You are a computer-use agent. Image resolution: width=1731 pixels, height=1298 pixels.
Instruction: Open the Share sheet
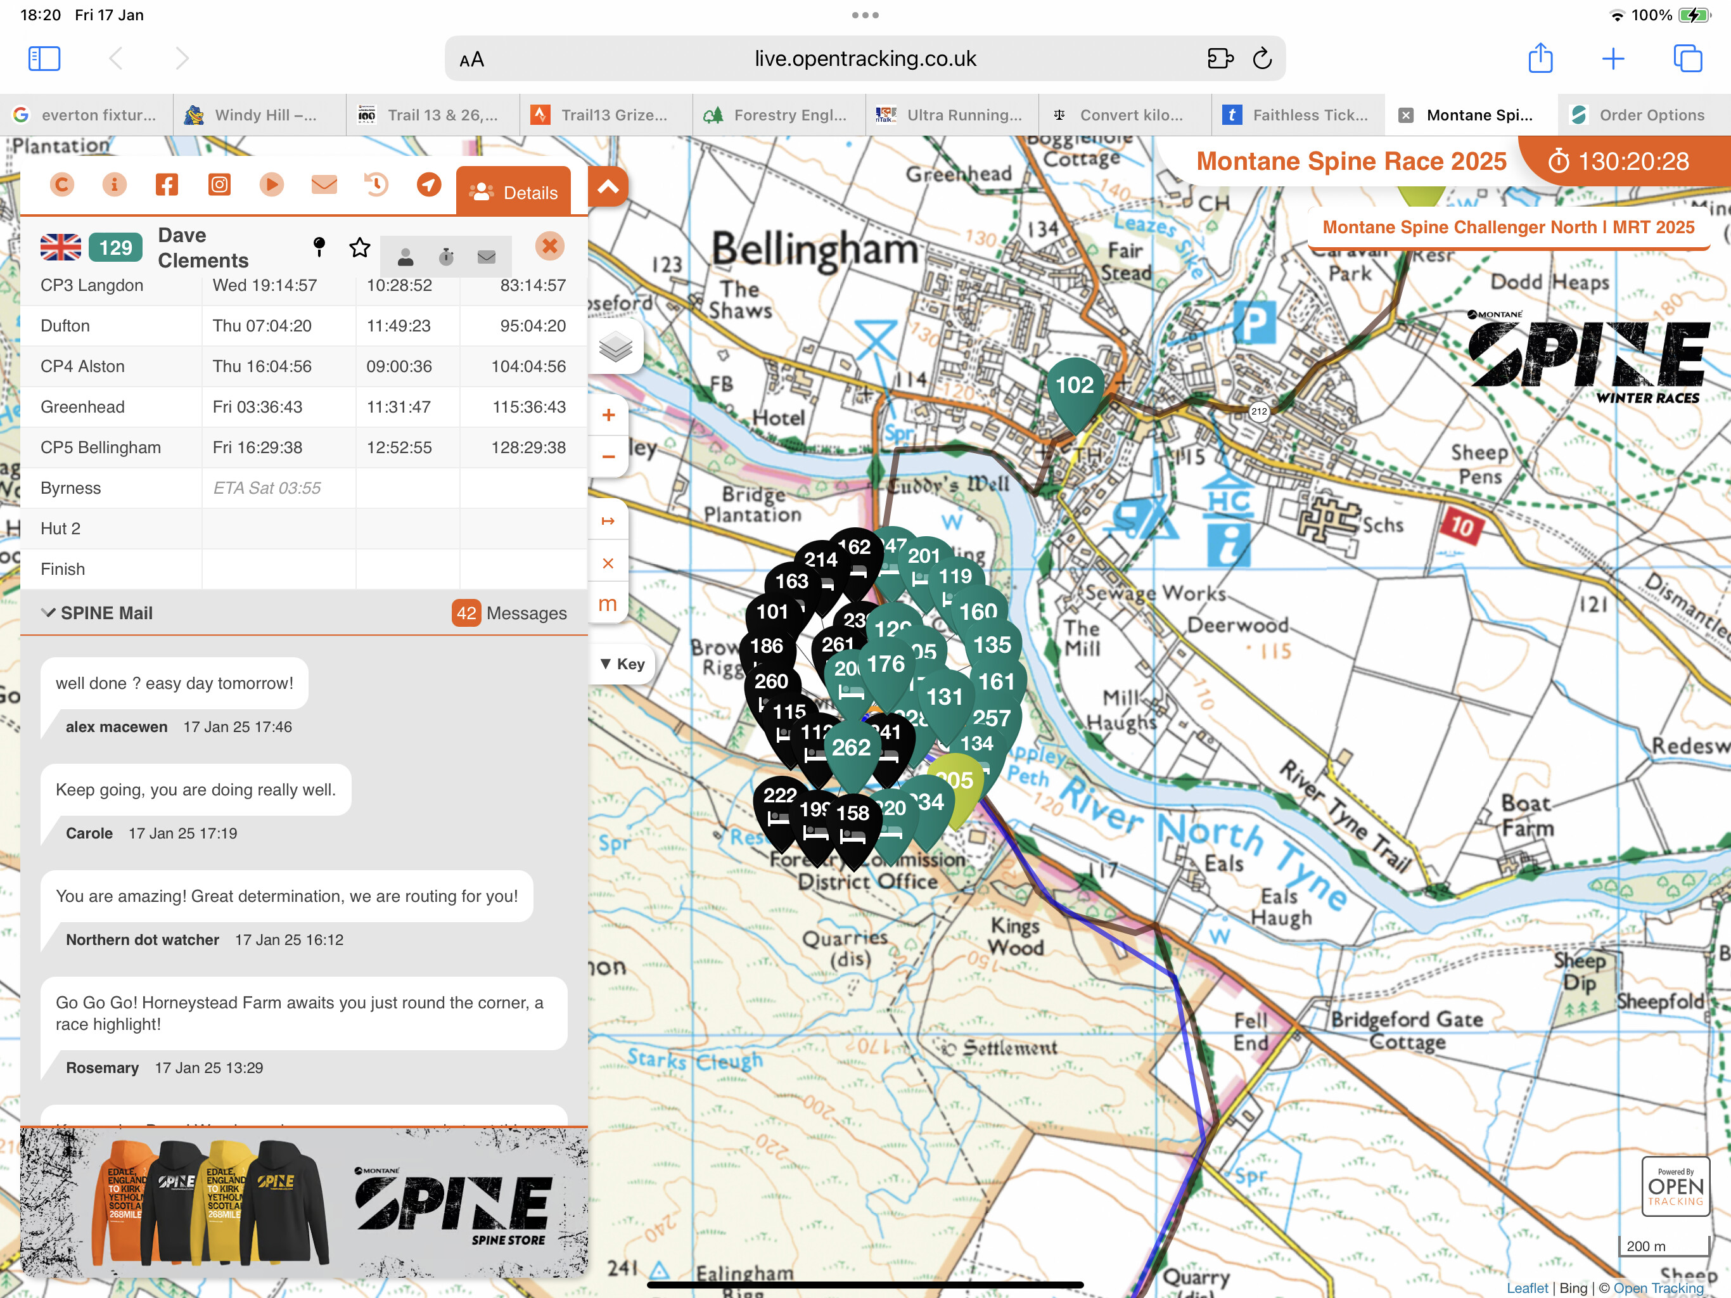1541,58
